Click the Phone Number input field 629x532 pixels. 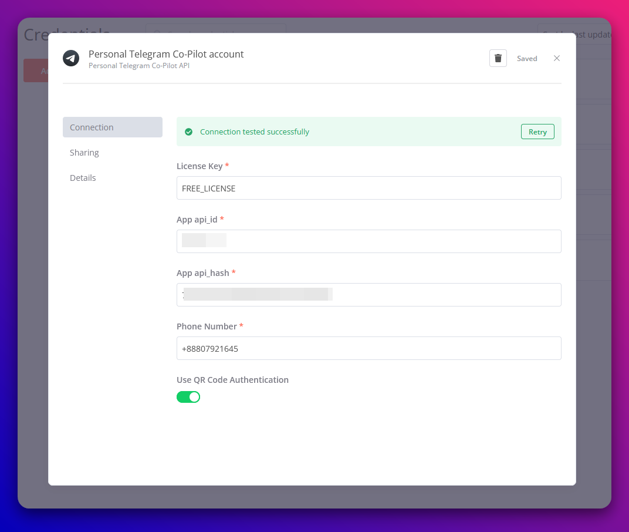[x=368, y=348]
